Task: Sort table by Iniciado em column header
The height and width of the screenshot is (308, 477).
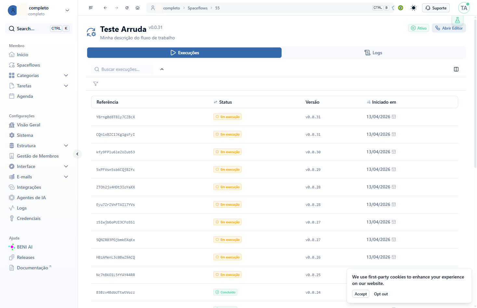Action: point(381,102)
